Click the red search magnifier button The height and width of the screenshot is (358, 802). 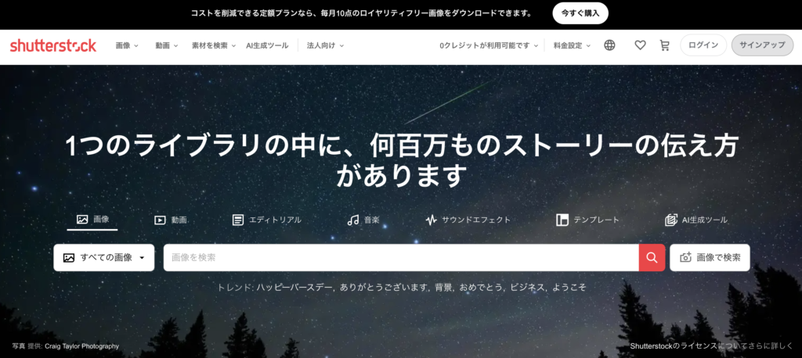[x=652, y=257]
